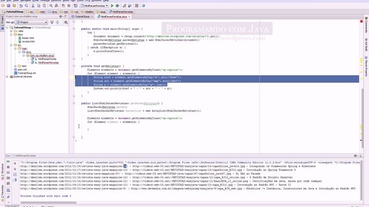This screenshot has width=369, height=207.
Task: Click the jsoup breadcrumb in navigation bar
Action: point(101,11)
